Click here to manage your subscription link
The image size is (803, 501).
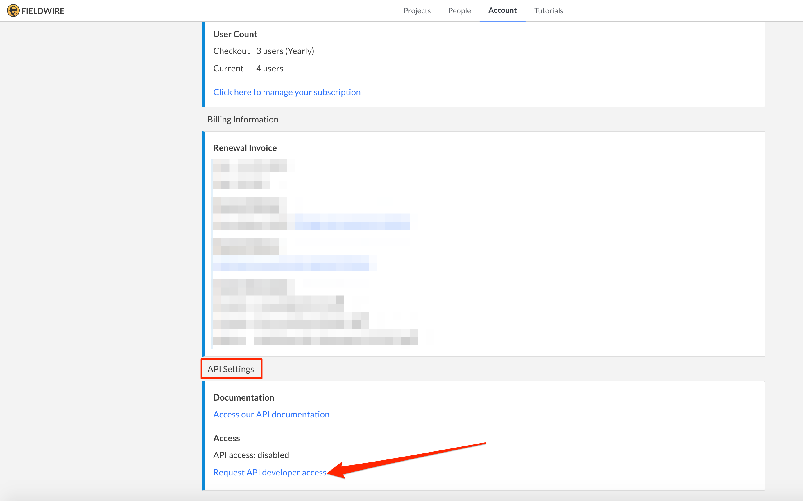click(x=286, y=92)
